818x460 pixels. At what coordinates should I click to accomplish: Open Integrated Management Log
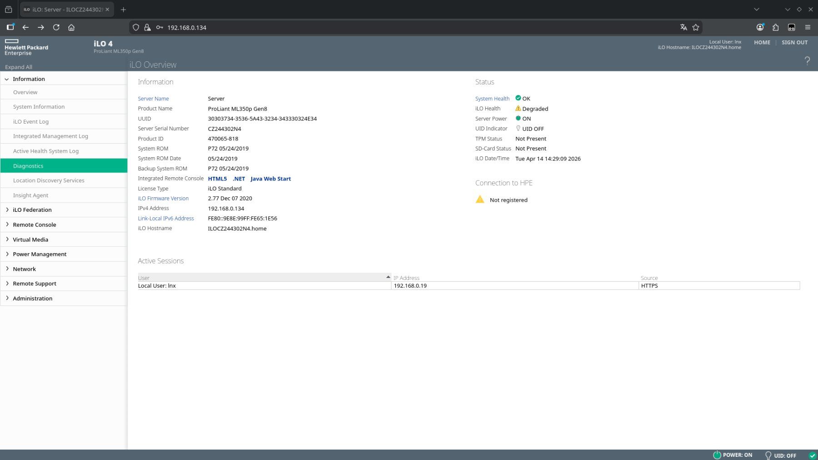(64, 136)
